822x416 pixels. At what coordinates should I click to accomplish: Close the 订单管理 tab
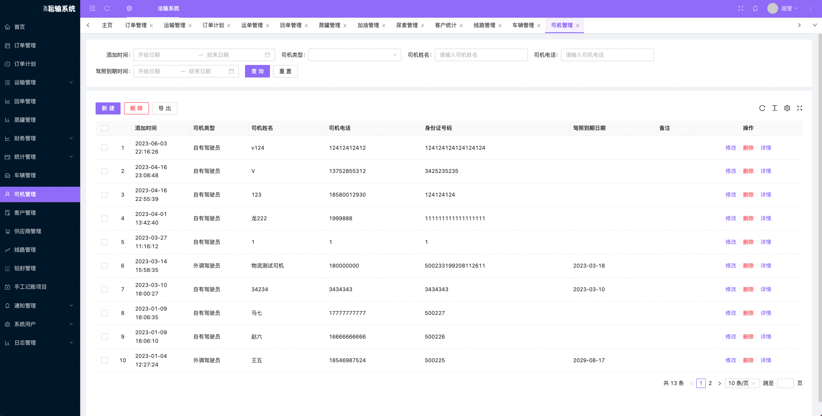[x=151, y=25]
